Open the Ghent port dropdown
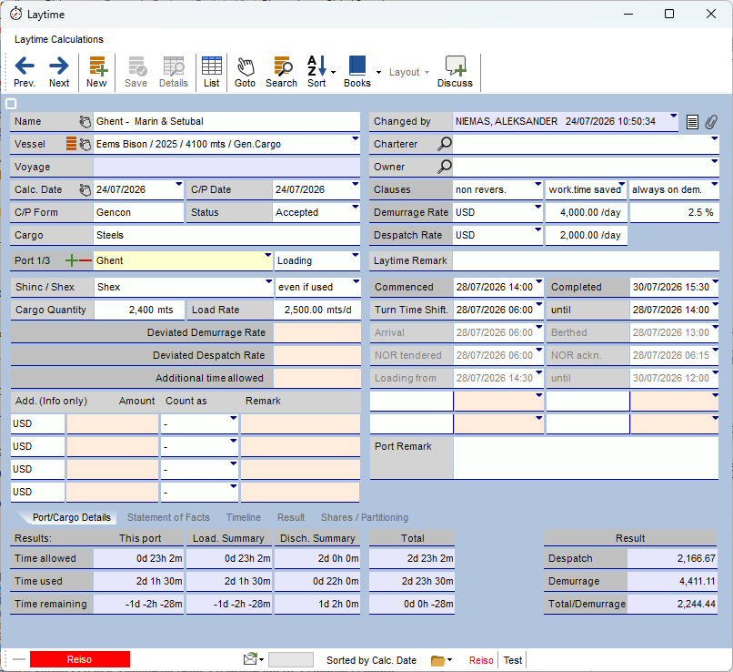Viewport: 733px width, 672px height. point(268,255)
